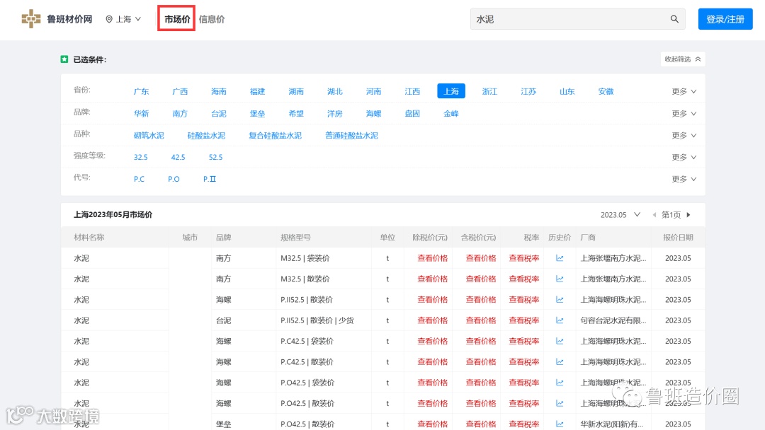Viewport: 765px width, 430px height.
Task: Filter by brand 盘固
Action: click(x=412, y=113)
